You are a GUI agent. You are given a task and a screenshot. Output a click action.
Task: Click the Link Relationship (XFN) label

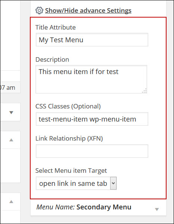pos(69,138)
